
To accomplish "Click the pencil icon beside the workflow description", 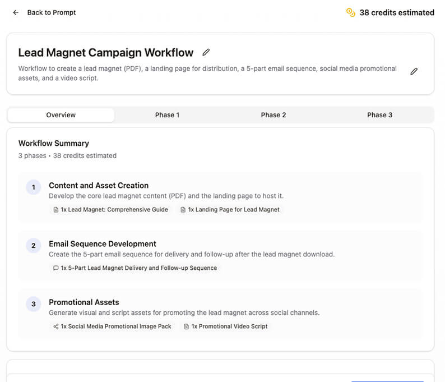I will pyautogui.click(x=414, y=71).
